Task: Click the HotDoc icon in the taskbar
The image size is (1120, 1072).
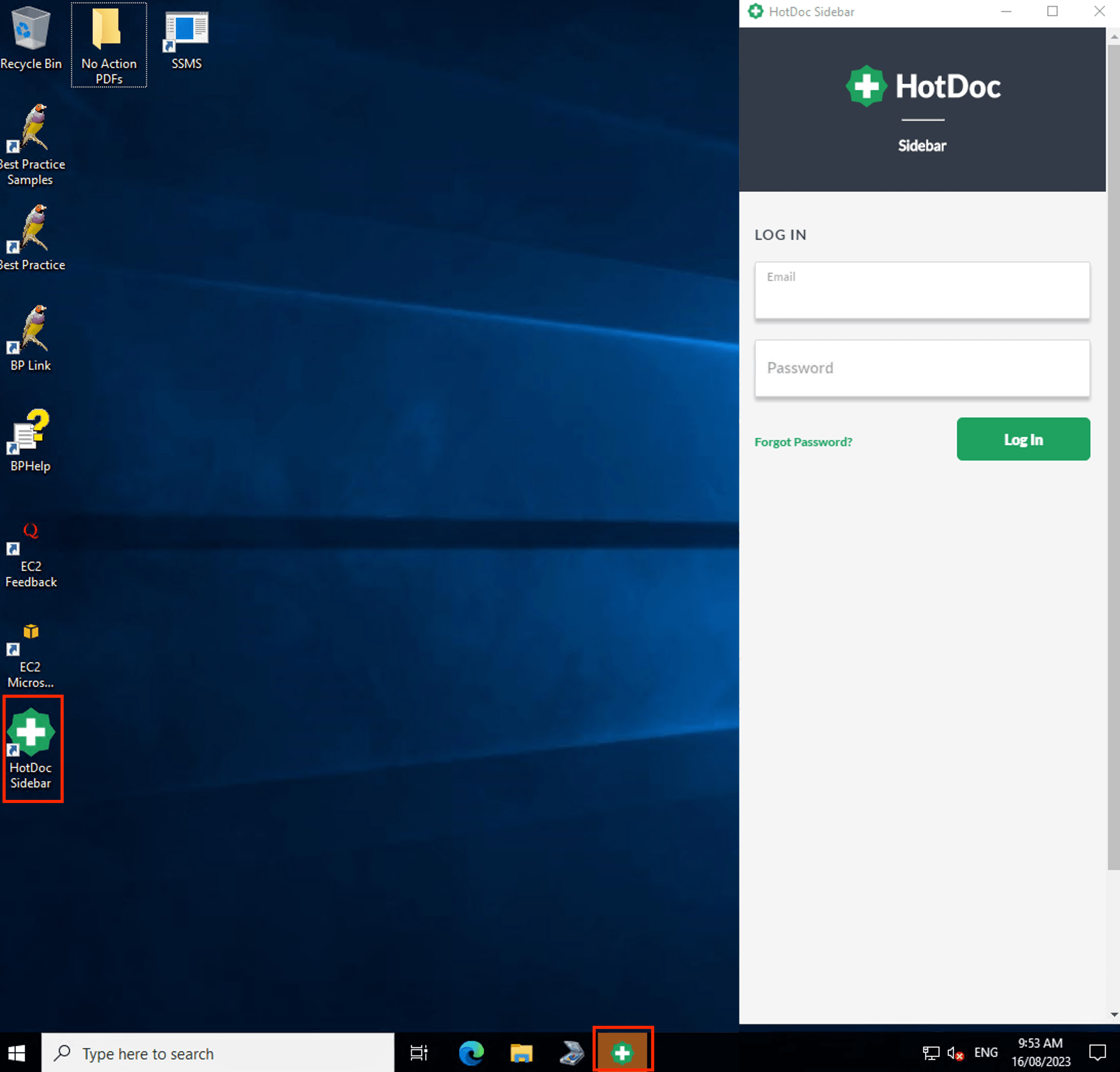Action: click(622, 1052)
